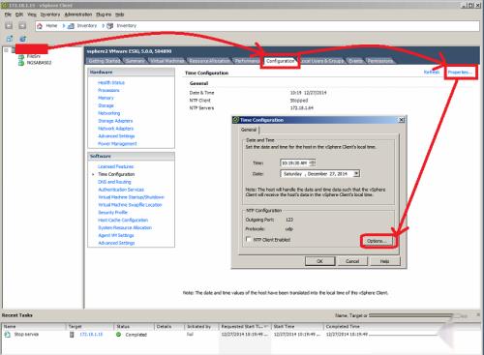484x355 pixels.
Task: Click OK in Time Configuration dialog
Action: point(319,261)
